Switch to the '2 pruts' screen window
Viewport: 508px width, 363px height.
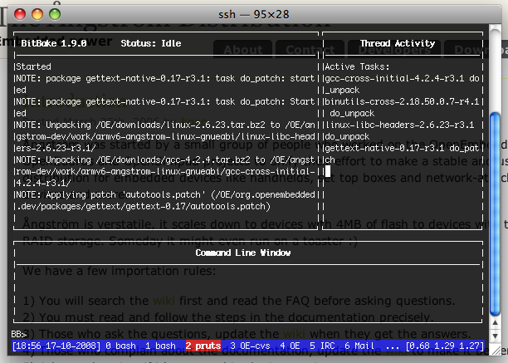coord(203,344)
